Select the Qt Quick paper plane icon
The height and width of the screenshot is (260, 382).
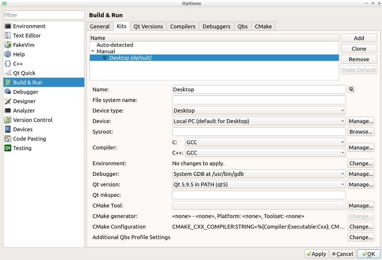(x=8, y=73)
